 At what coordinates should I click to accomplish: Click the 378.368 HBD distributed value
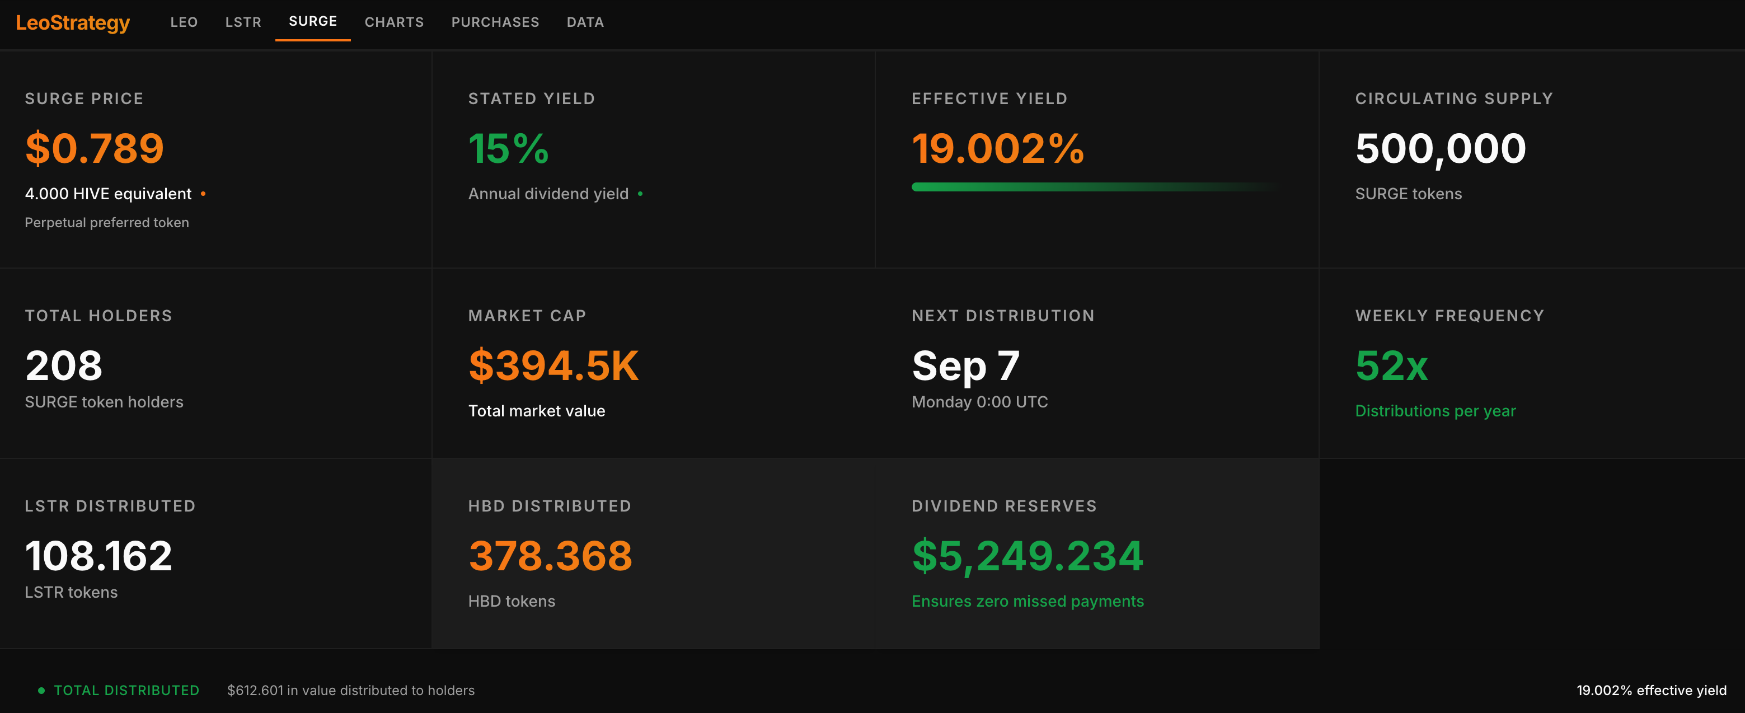tap(550, 556)
